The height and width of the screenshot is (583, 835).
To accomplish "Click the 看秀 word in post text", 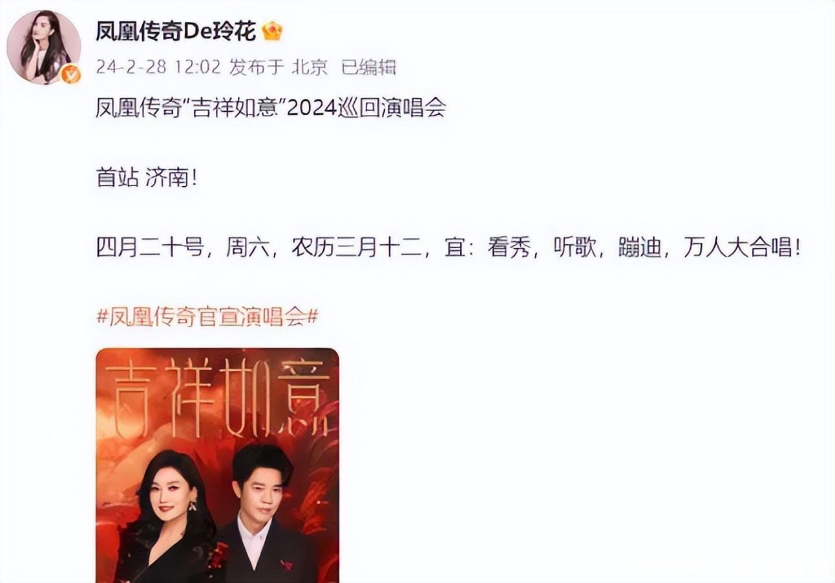I will click(x=510, y=248).
